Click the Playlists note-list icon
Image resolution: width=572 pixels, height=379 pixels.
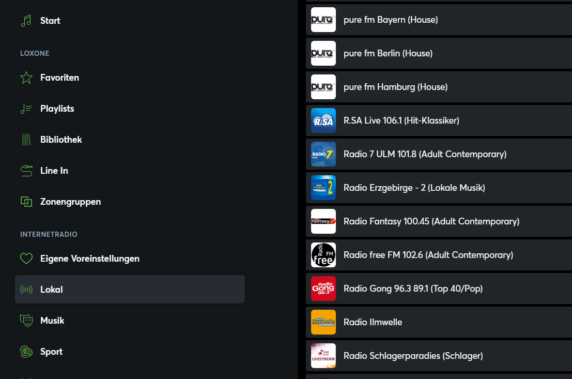[x=26, y=109]
